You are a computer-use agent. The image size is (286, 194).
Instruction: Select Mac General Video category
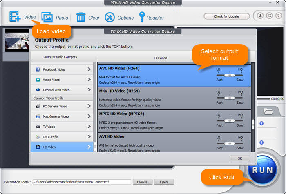tap(62, 116)
